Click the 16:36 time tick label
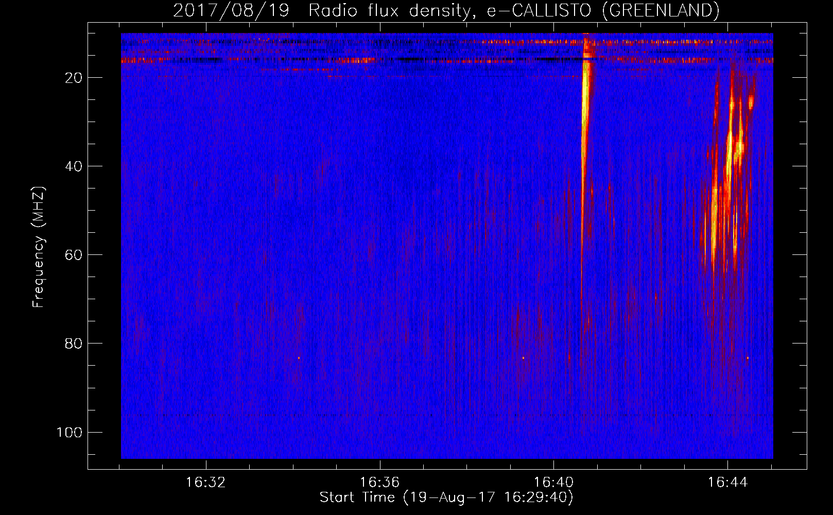 click(379, 482)
